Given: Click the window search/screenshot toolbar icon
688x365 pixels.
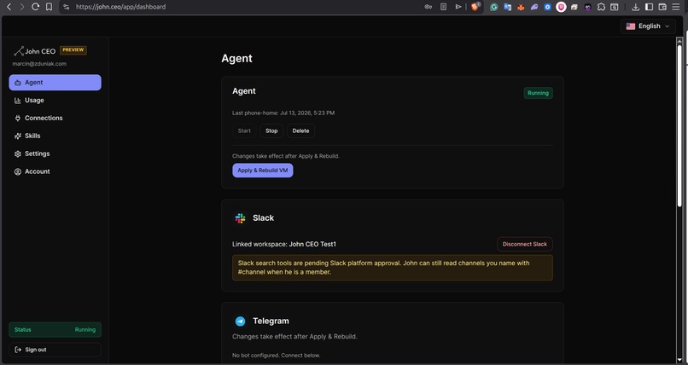Looking at the screenshot, I should [x=615, y=7].
